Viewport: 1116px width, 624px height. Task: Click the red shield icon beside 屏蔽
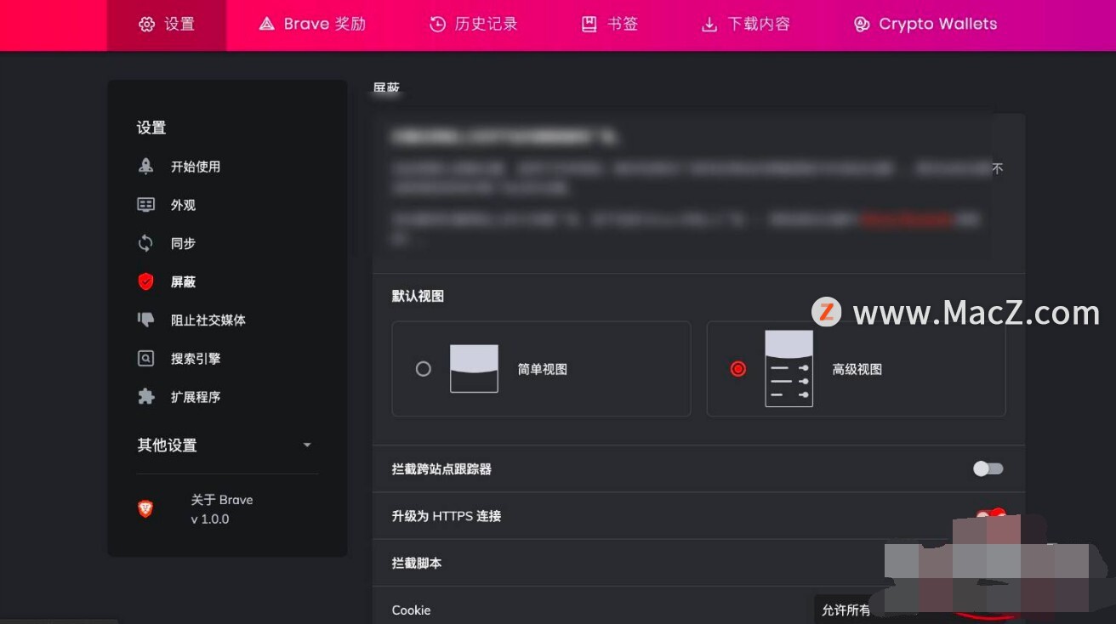point(146,281)
